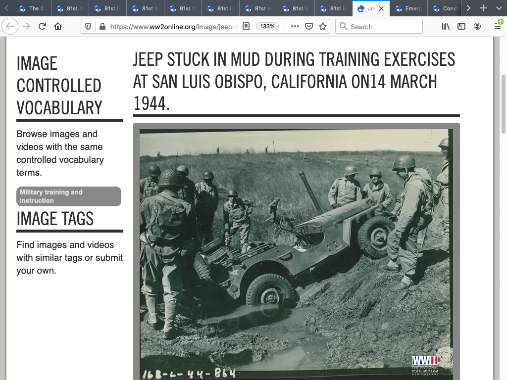507x380 pixels.
Task: Open a new tab with plus button
Action: click(483, 8)
